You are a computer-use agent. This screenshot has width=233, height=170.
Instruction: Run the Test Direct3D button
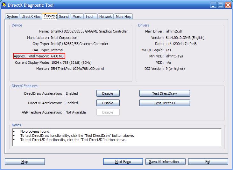click(x=165, y=103)
